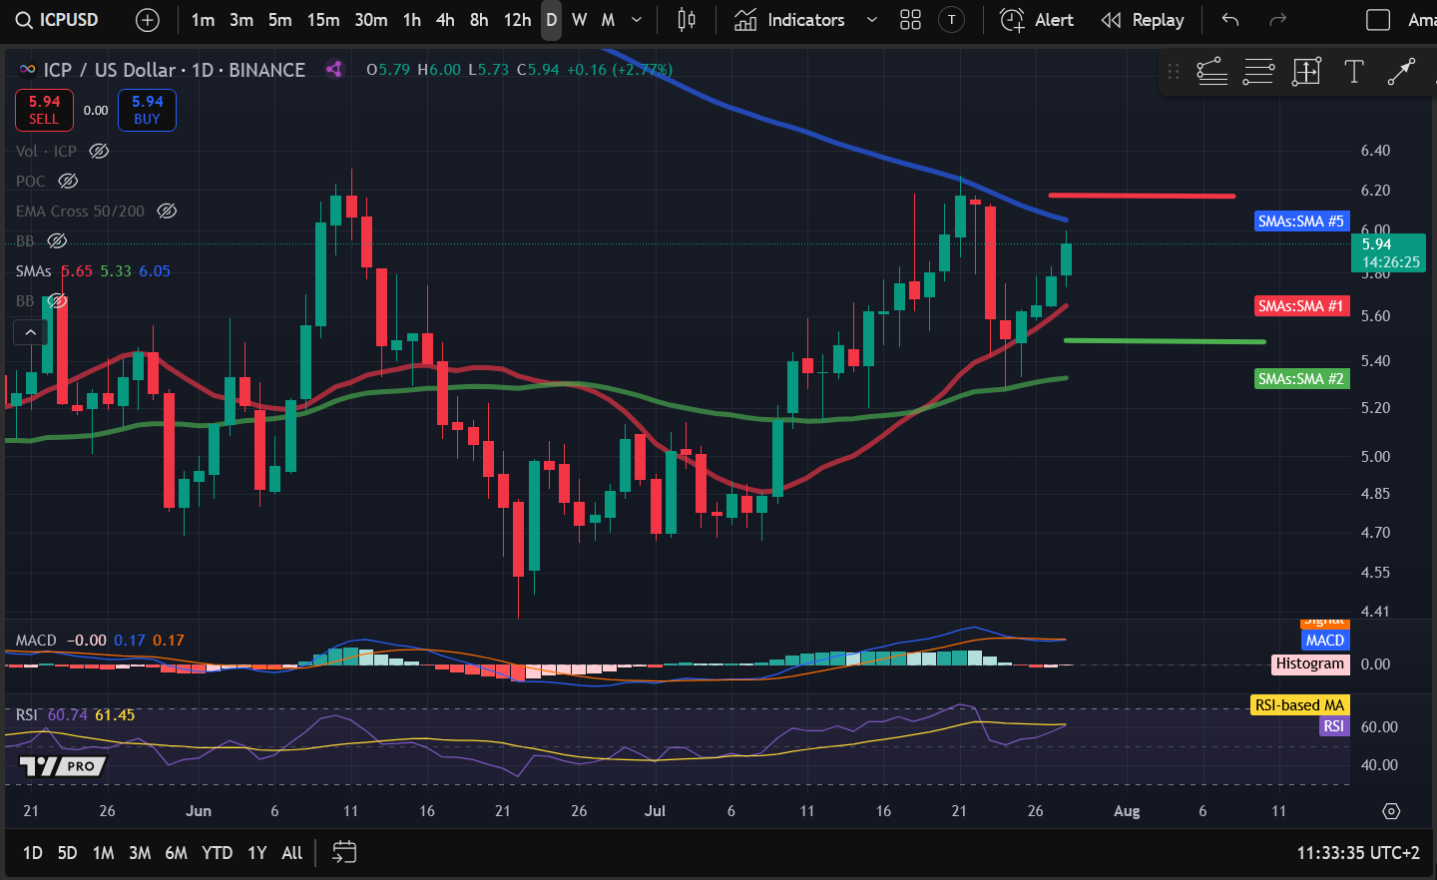Screen dimensions: 1437x880
Task: Select the 6M date range
Action: 176,852
